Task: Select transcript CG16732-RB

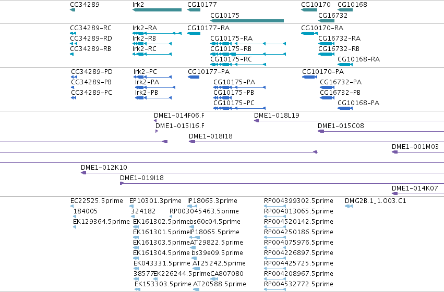Action: coord(339,49)
